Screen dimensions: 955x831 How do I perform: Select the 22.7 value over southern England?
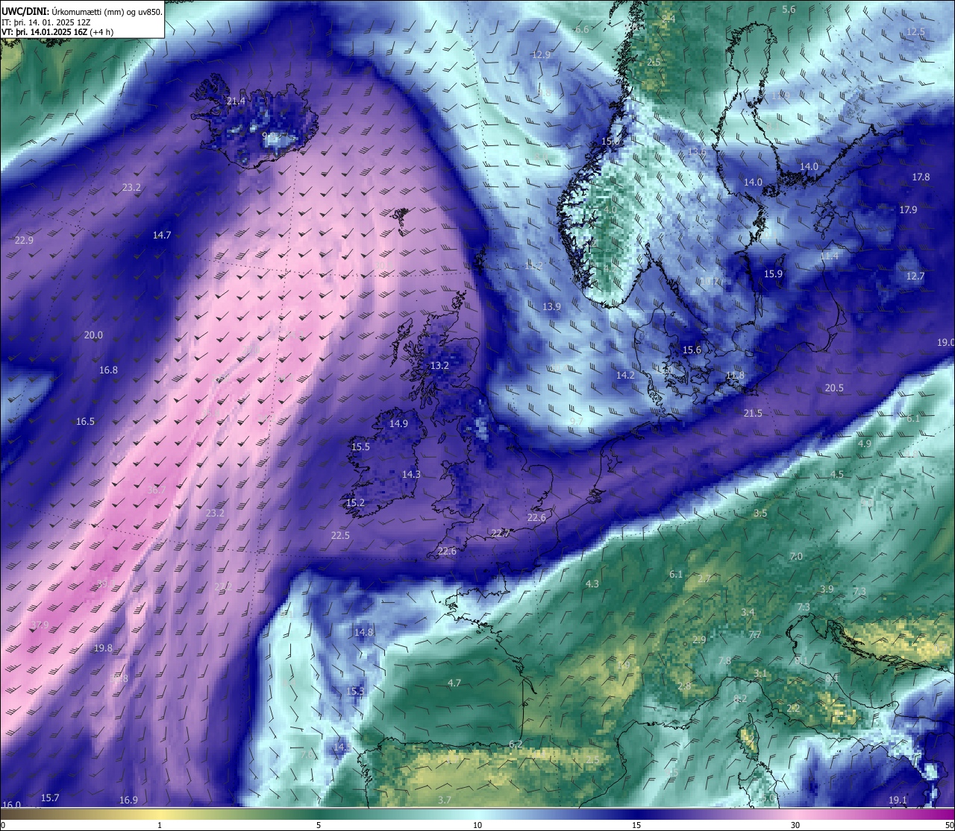[500, 533]
